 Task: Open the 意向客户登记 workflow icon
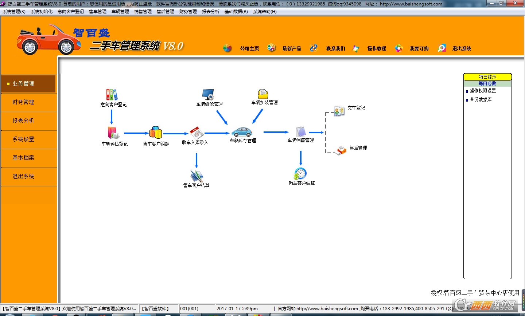tap(112, 95)
